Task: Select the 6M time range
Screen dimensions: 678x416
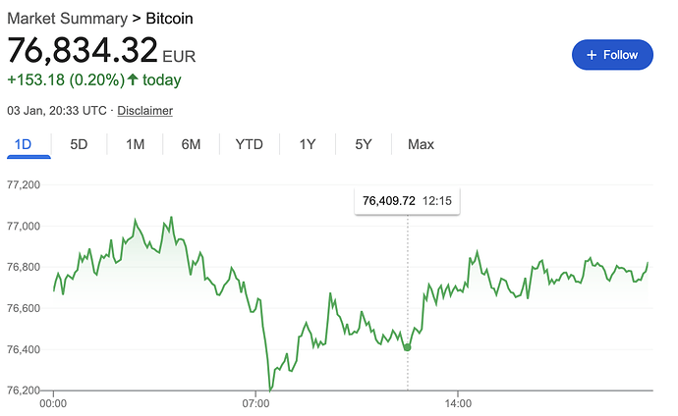Action: click(x=191, y=144)
